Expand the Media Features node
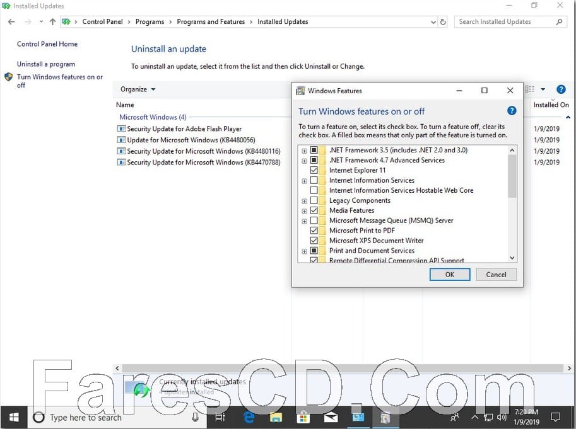576x429 pixels. (x=304, y=211)
